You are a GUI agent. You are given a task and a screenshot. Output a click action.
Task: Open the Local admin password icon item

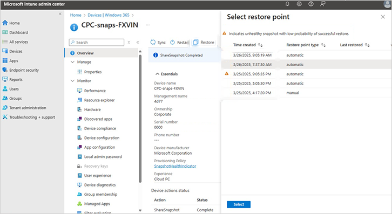(79, 156)
